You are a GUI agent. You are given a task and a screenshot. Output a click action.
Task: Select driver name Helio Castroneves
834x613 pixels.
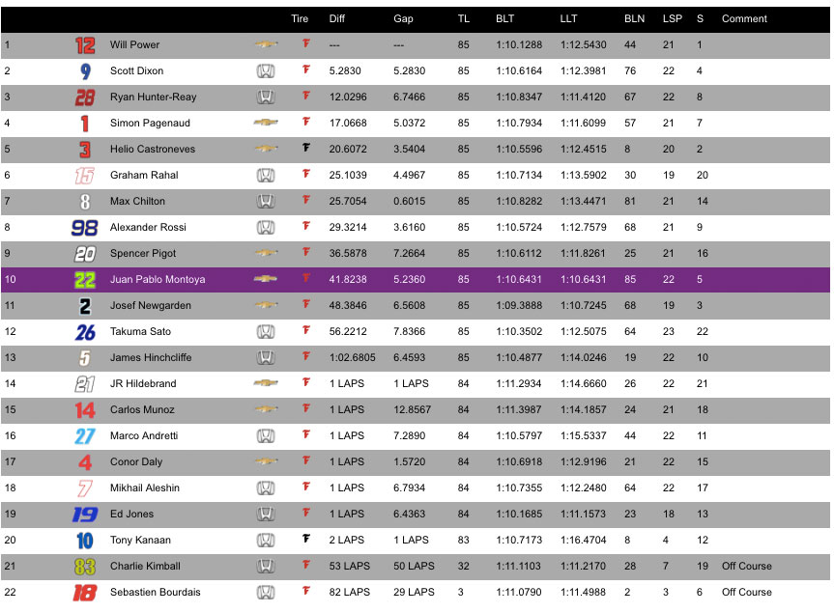[x=153, y=150]
